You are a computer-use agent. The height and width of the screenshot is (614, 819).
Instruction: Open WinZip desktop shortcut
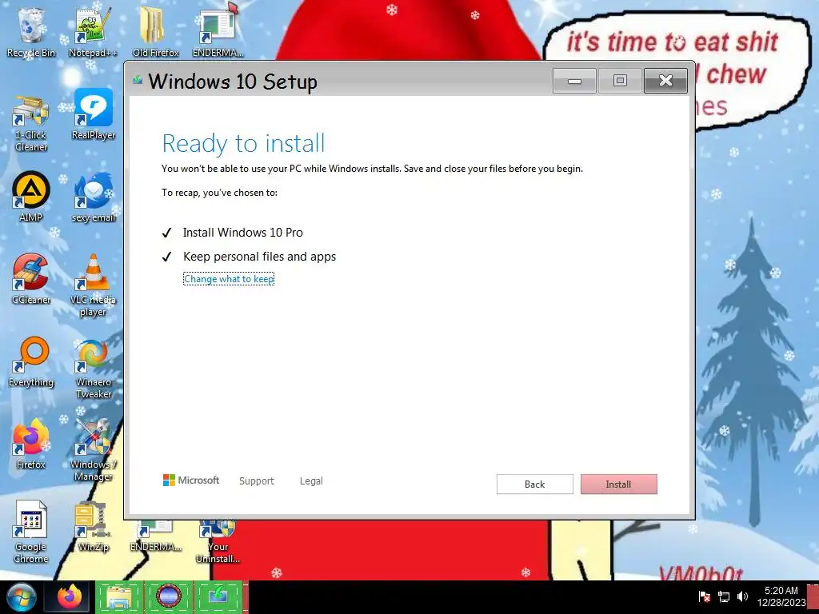coord(93,526)
